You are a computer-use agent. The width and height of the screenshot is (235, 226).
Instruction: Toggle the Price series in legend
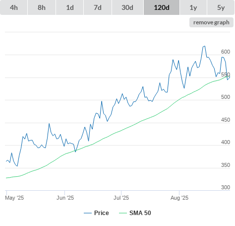[x=101, y=213]
